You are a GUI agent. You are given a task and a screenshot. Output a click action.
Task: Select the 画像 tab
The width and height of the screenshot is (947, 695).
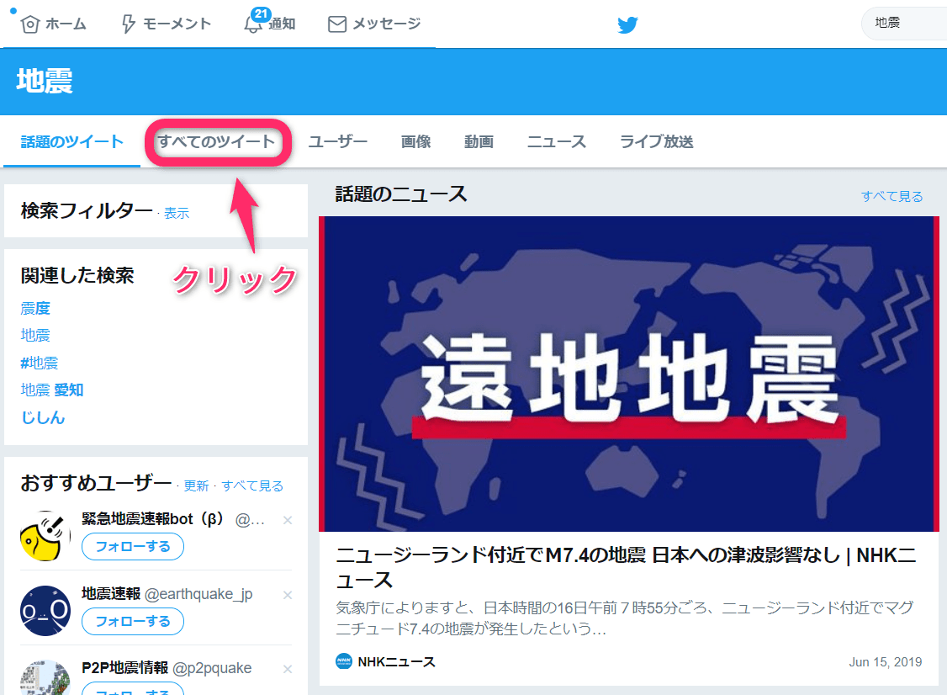point(416,142)
